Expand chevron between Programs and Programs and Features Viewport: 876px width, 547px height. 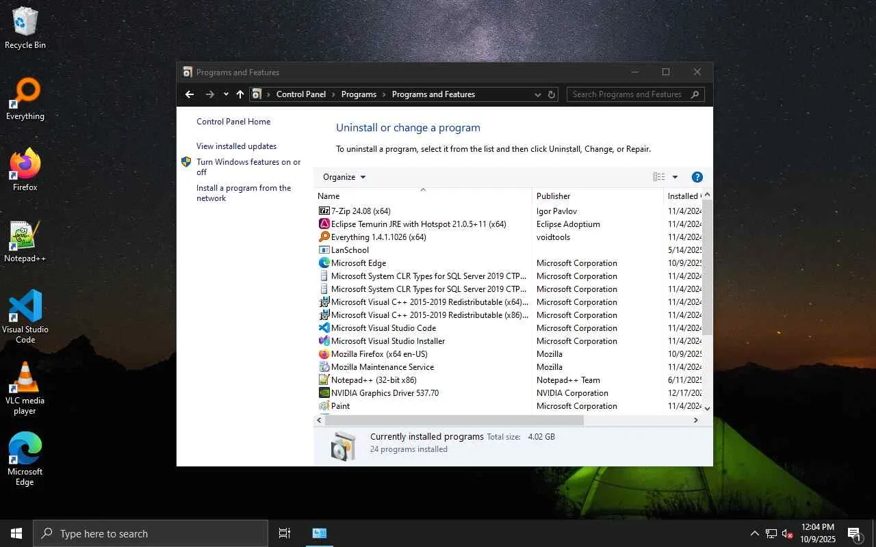coord(384,94)
